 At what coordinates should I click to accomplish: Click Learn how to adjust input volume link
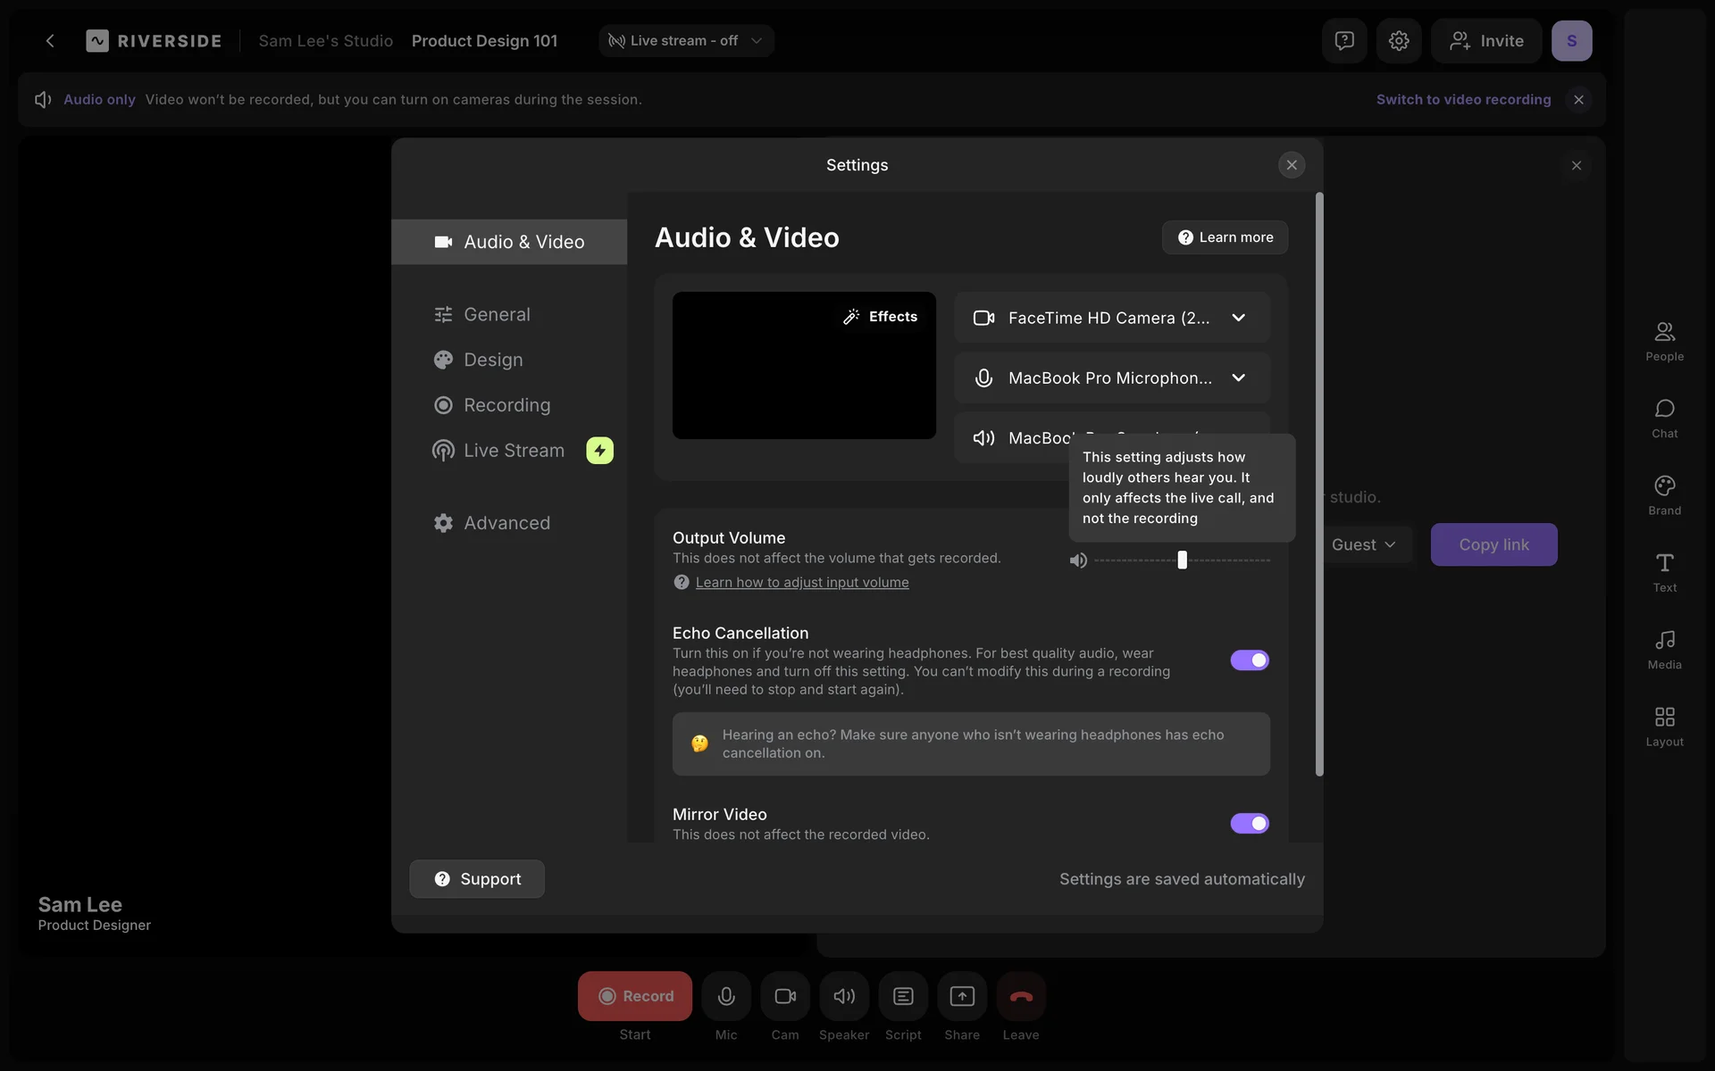(802, 582)
